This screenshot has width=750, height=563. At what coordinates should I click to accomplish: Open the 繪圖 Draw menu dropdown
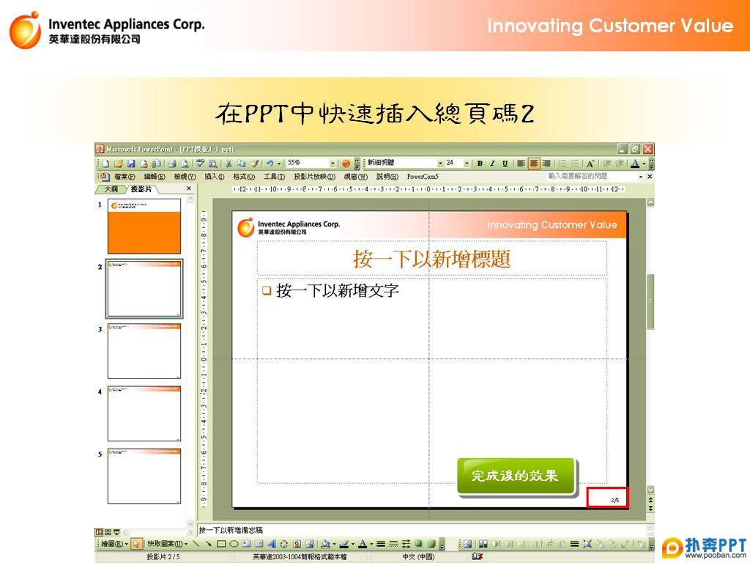(115, 544)
